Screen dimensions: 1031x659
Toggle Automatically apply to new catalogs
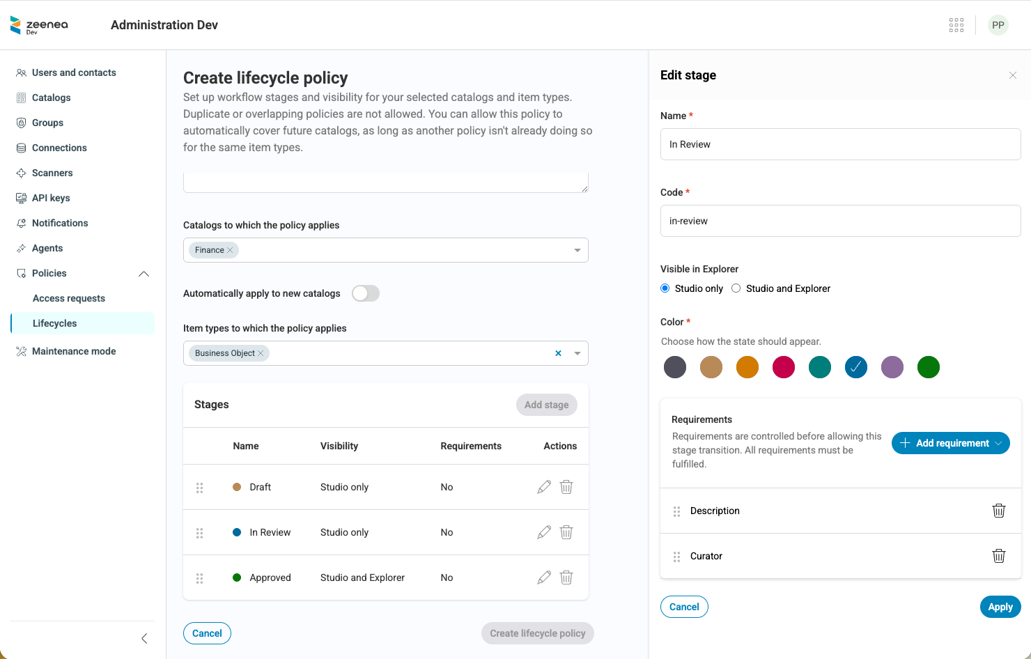click(x=366, y=293)
